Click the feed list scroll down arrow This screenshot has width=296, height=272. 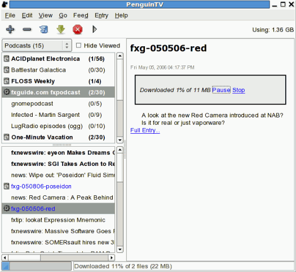click(x=120, y=140)
